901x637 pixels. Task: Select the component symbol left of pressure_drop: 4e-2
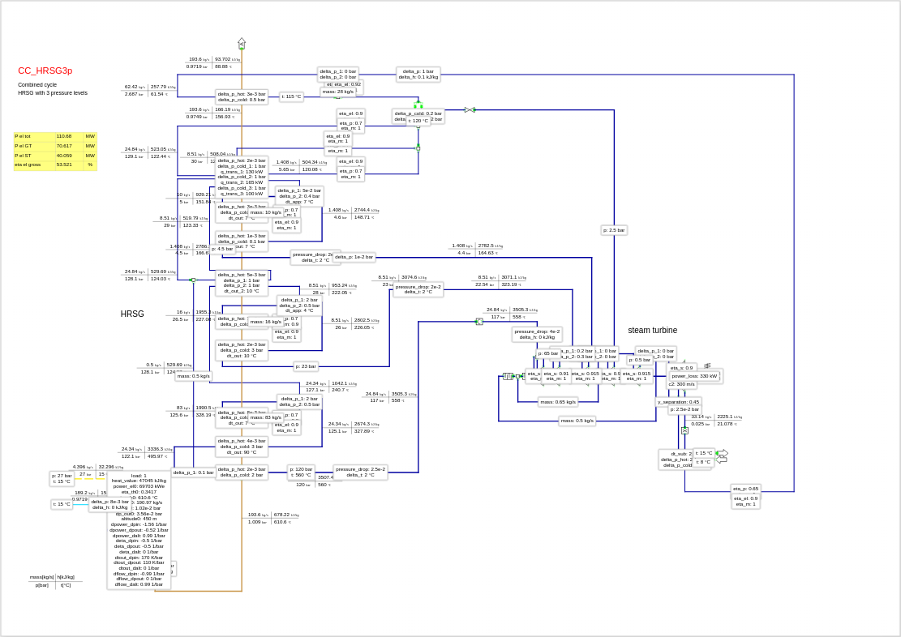[479, 322]
